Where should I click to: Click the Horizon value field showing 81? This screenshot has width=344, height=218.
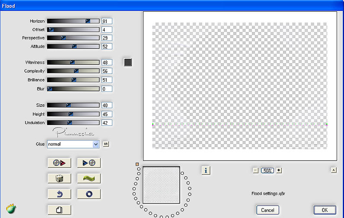tap(107, 21)
